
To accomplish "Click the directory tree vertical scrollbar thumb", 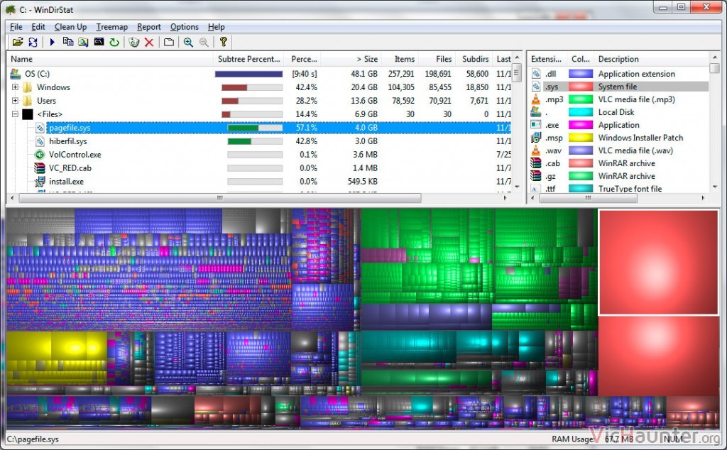I will point(517,73).
